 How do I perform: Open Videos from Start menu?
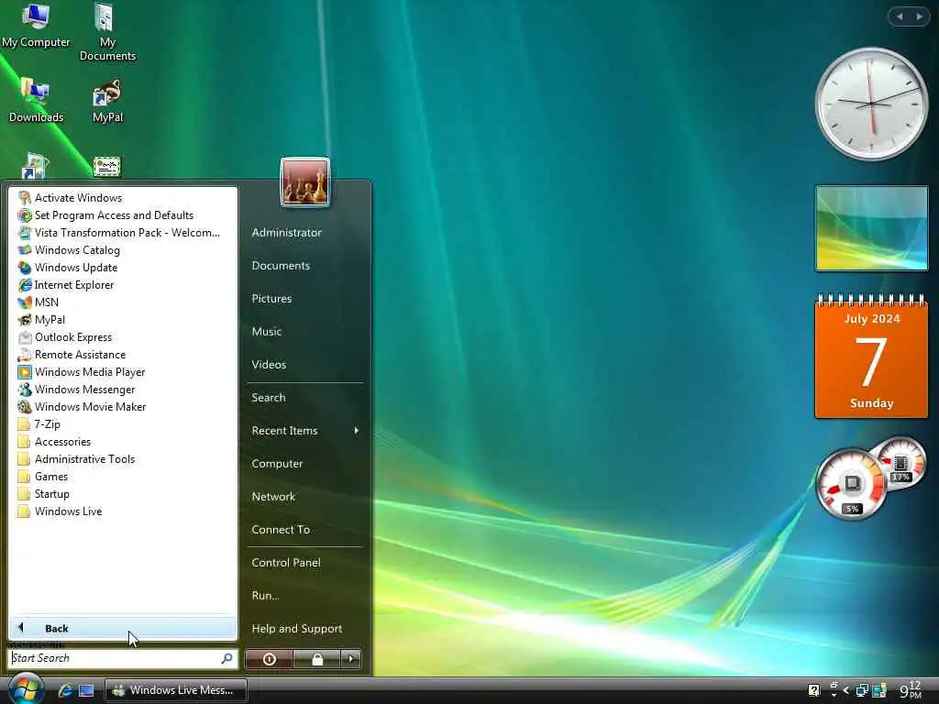click(x=269, y=364)
